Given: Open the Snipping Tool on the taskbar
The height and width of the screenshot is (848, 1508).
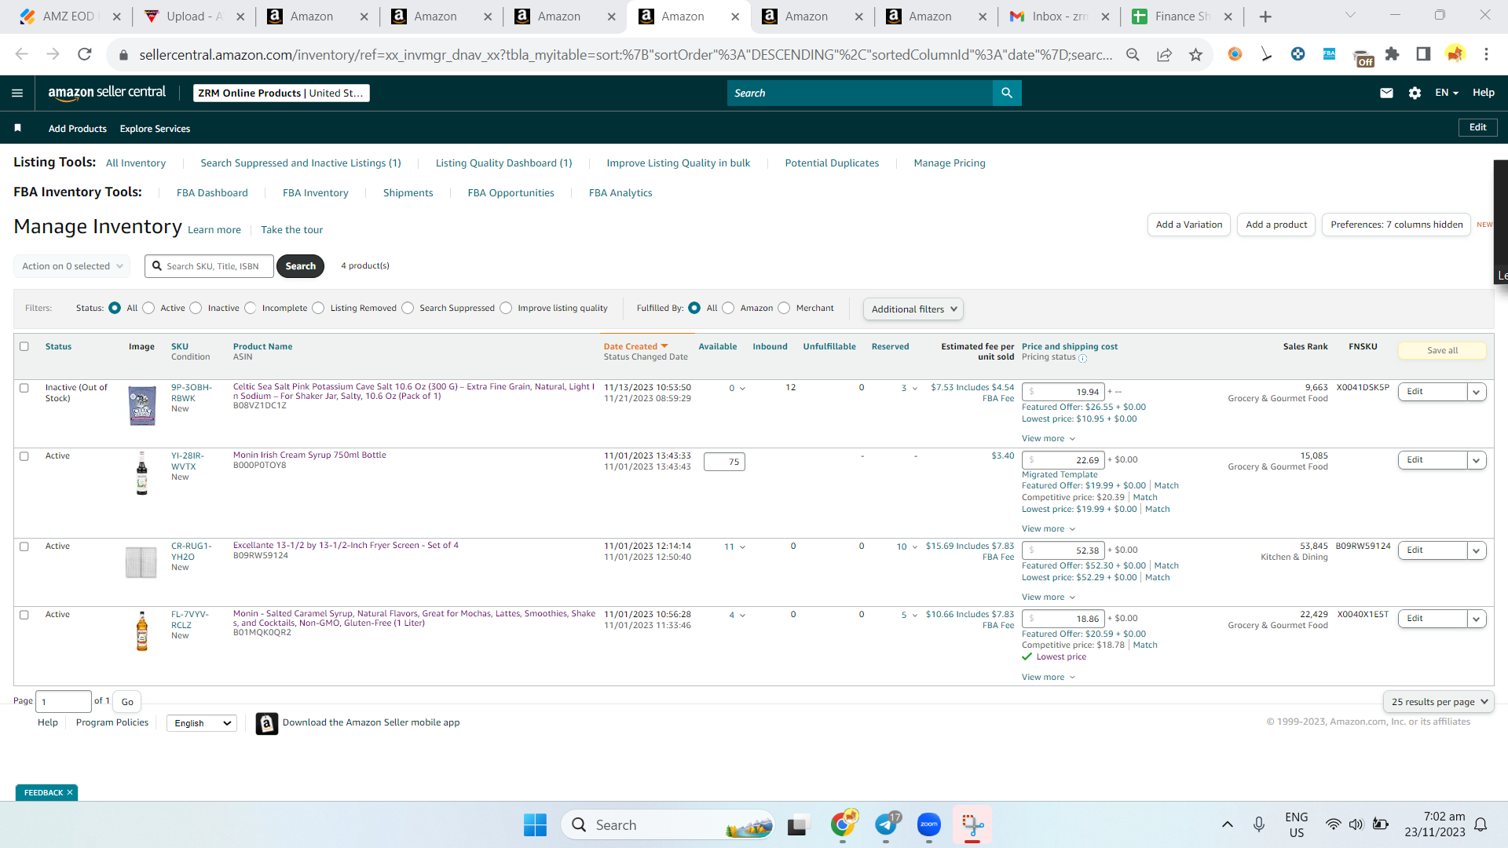Looking at the screenshot, I should click(x=972, y=824).
